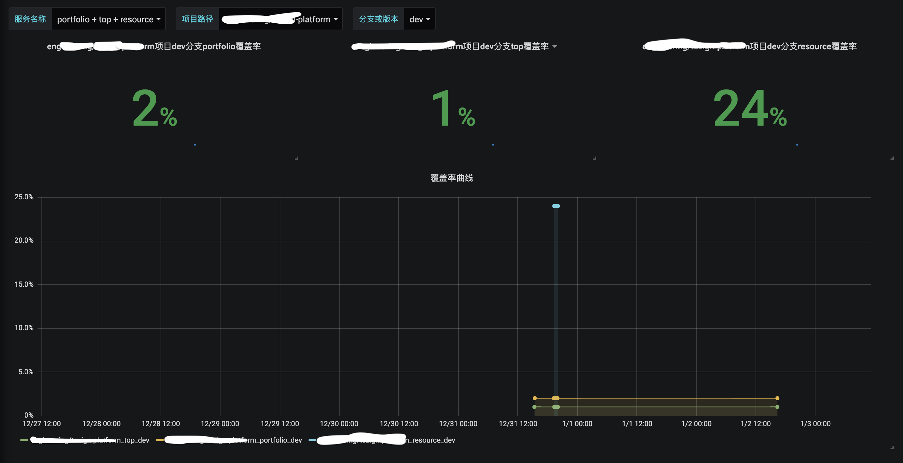The height and width of the screenshot is (463, 903).
Task: Click resize handle of top覆盖率 panel
Action: pyautogui.click(x=595, y=158)
